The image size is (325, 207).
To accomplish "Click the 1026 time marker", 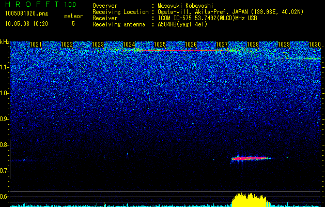I will (x=191, y=45).
